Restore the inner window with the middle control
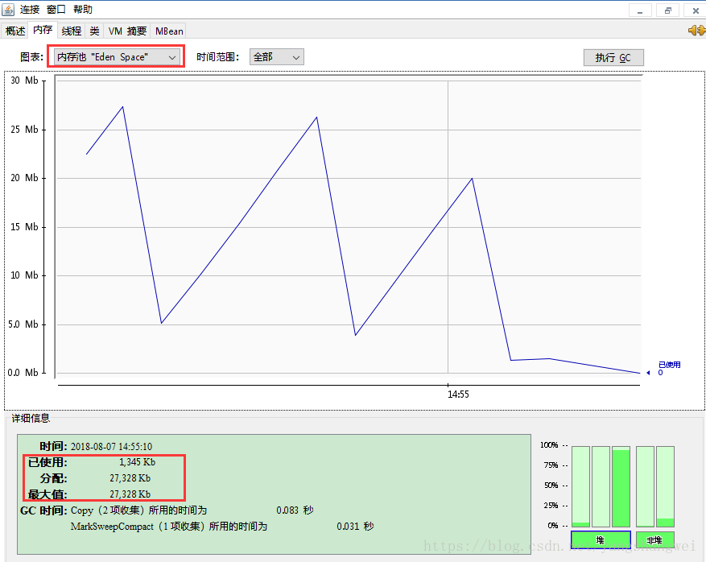This screenshot has height=562, width=706. (667, 10)
